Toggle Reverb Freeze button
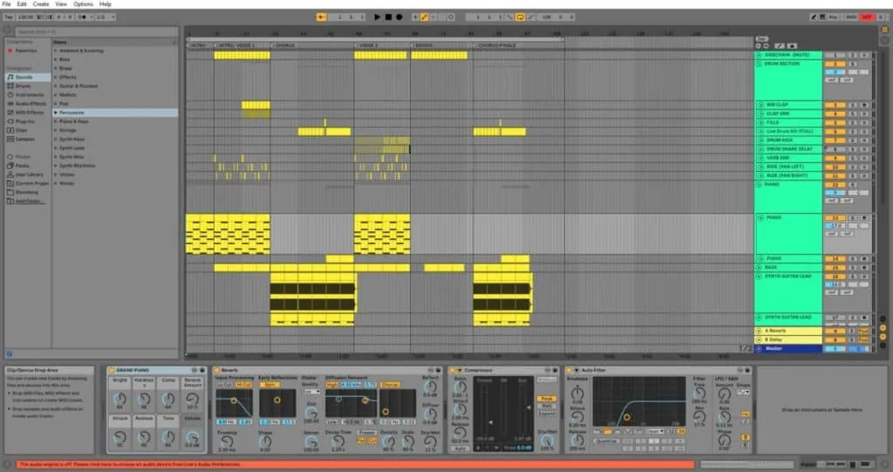The width and height of the screenshot is (893, 472). 367,434
